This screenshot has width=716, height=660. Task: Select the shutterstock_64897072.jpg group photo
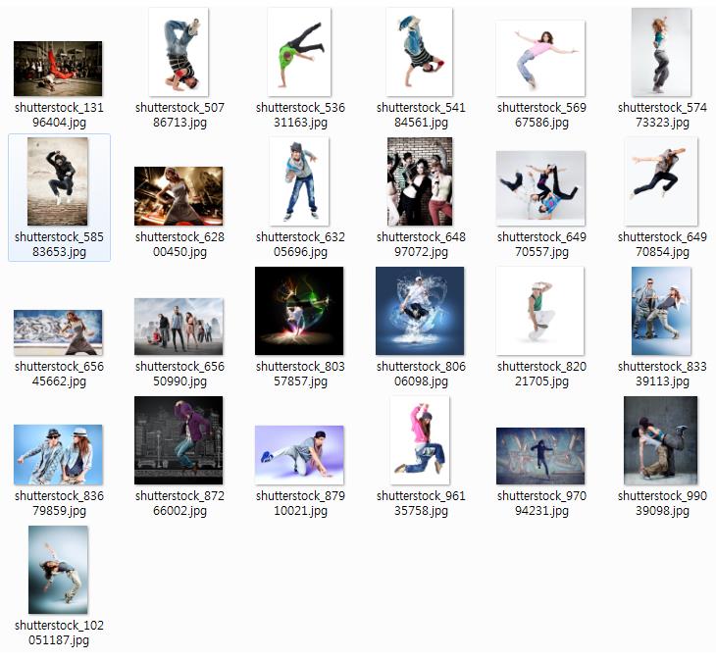pyautogui.click(x=420, y=181)
